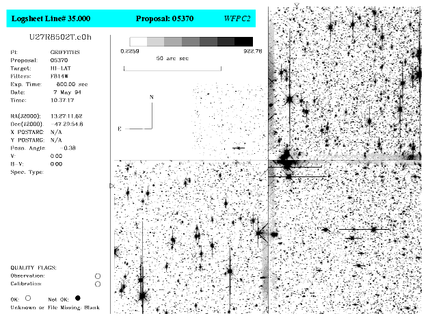Click the small triangle marker left of the image

coord(112,185)
